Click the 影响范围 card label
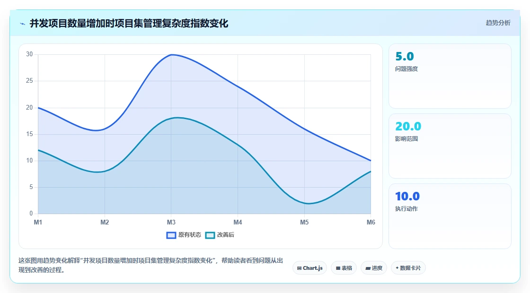Viewport: 530px width, 293px height. tap(406, 139)
